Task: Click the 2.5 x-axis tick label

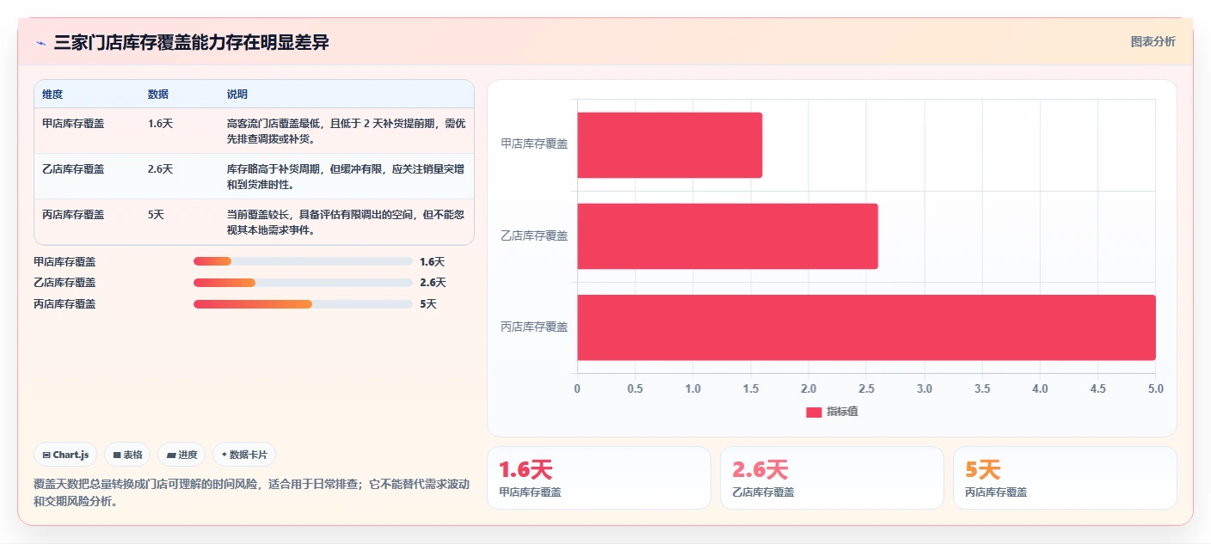Action: pyautogui.click(x=866, y=388)
